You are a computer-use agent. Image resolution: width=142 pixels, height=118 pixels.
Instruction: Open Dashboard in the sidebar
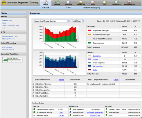7,20
